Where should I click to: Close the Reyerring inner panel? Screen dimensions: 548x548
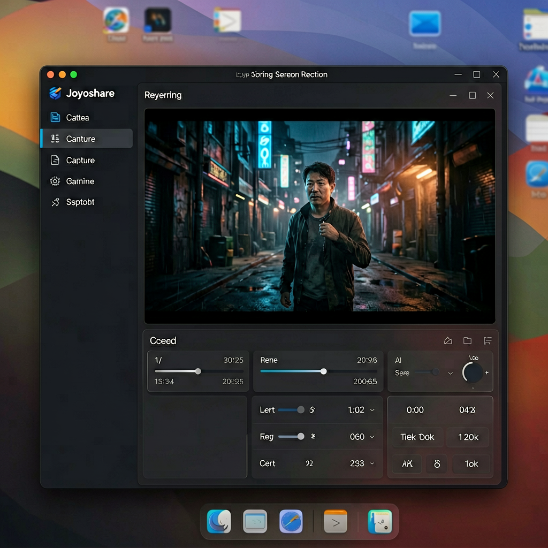click(490, 95)
